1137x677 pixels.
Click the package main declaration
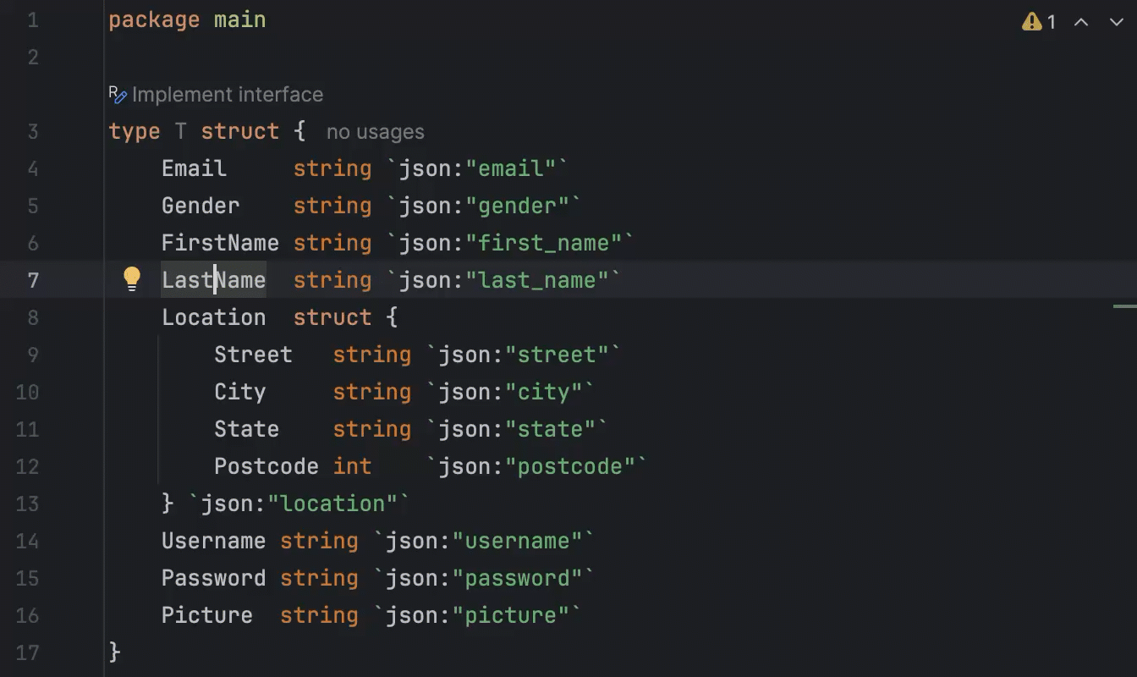click(187, 19)
